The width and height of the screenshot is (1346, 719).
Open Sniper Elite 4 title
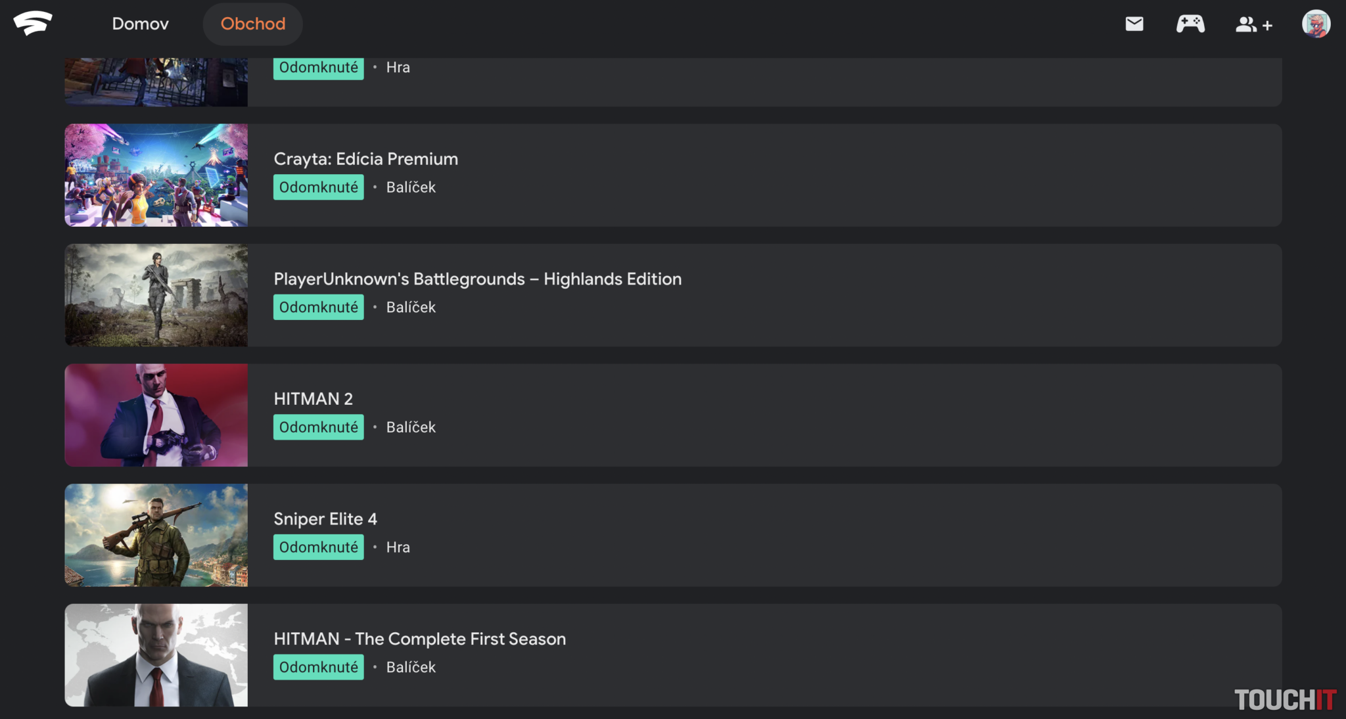[325, 519]
